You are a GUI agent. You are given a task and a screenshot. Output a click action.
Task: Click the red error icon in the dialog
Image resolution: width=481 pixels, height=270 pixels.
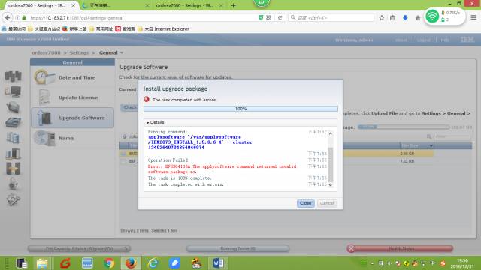147,99
